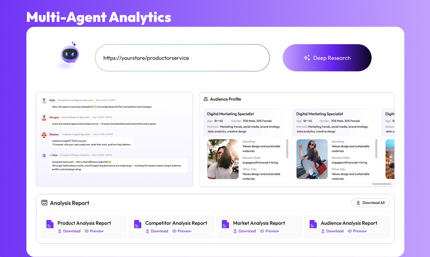The image size is (430, 257).
Task: Click the Analysis Report panel header icon
Action: coord(44,203)
